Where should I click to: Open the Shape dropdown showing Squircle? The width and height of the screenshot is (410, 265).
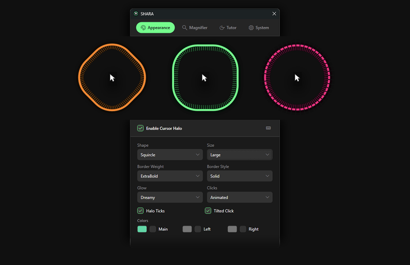(x=170, y=155)
